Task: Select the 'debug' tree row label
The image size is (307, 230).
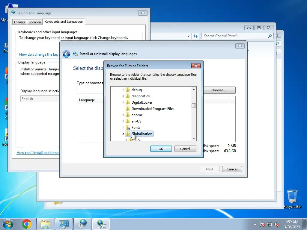Action: pos(137,90)
